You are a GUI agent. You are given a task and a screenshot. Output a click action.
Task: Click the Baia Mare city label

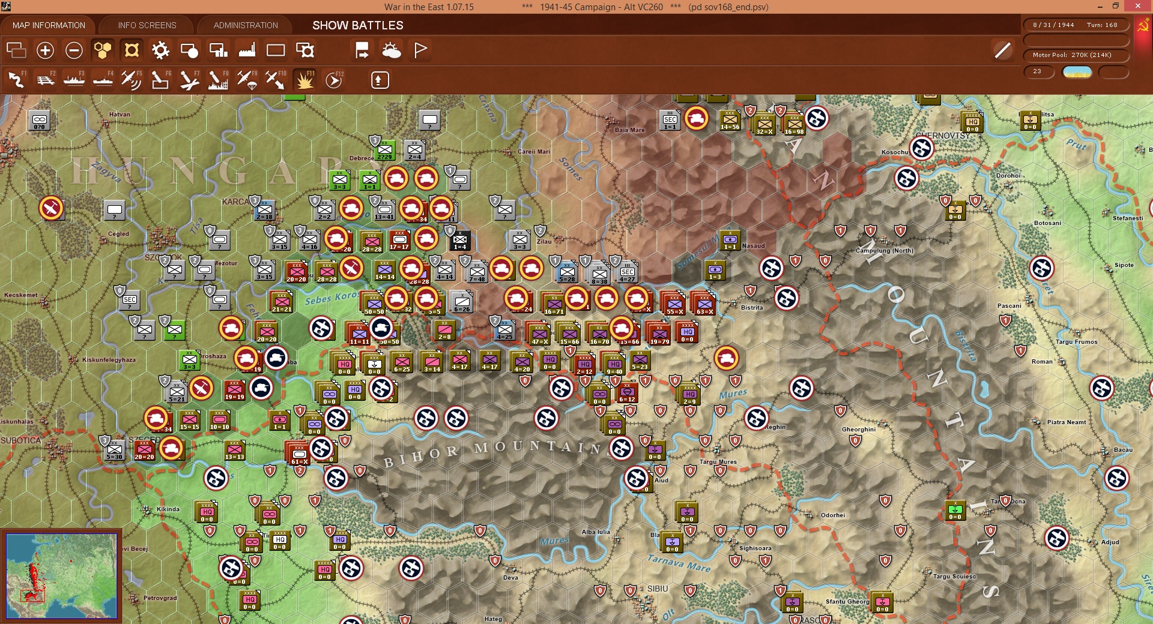[x=629, y=130]
